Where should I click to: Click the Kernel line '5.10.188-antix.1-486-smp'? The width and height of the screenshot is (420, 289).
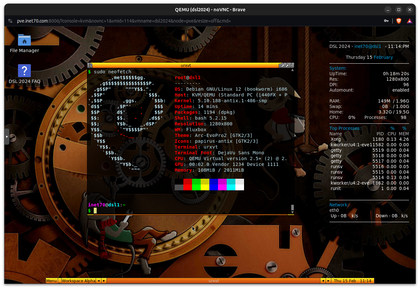coord(221,101)
